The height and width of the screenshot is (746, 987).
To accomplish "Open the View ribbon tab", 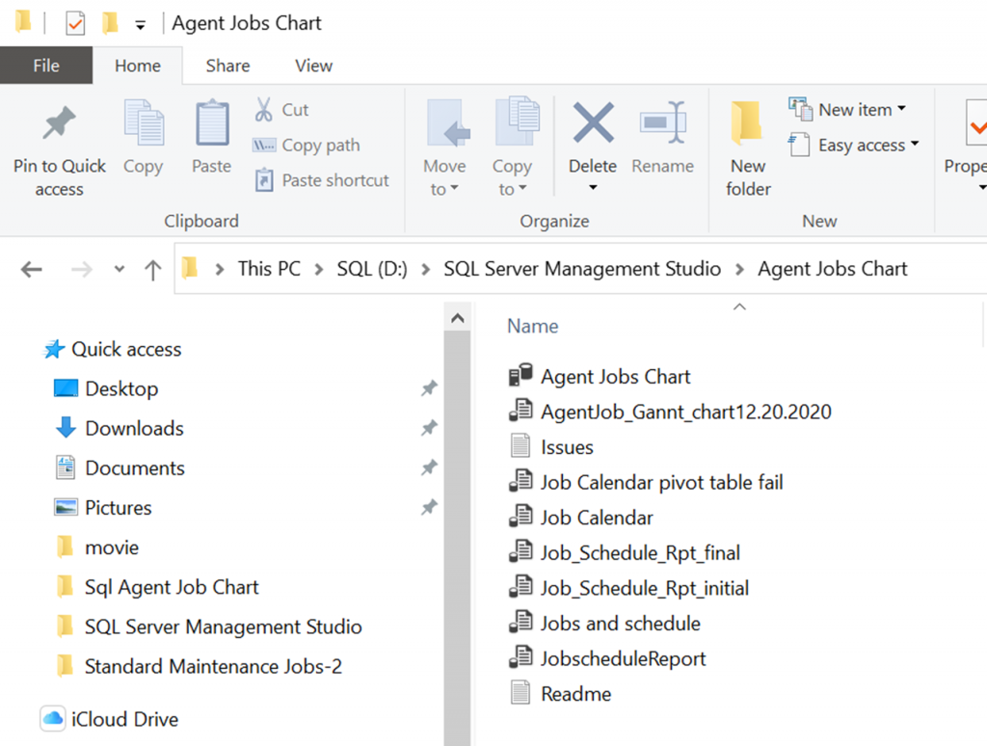I will (x=313, y=66).
